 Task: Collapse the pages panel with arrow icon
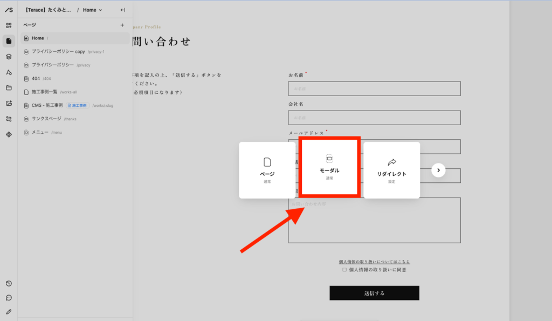click(x=122, y=10)
